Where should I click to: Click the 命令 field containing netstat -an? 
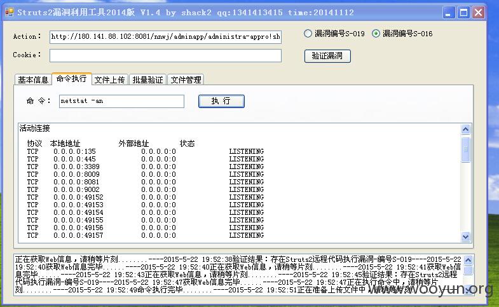click(121, 101)
